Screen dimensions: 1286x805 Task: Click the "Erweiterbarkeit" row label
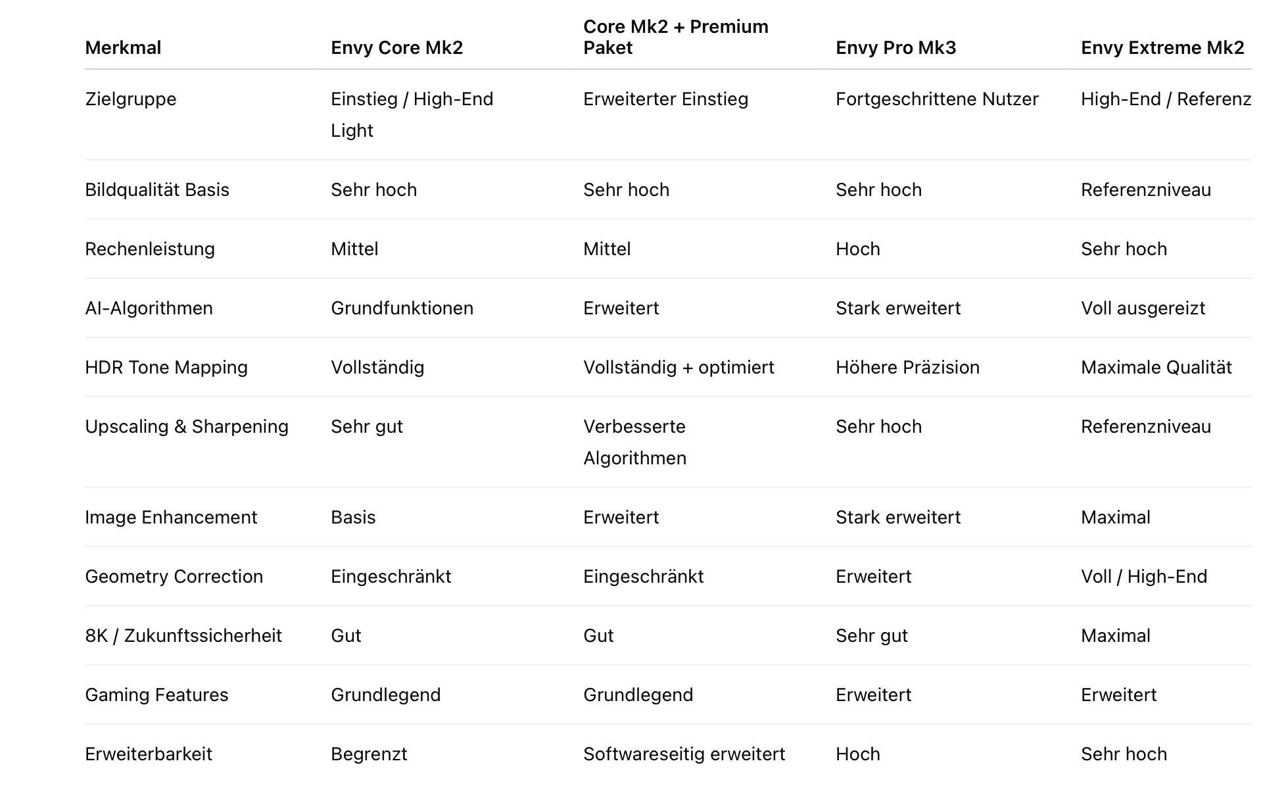pos(149,754)
